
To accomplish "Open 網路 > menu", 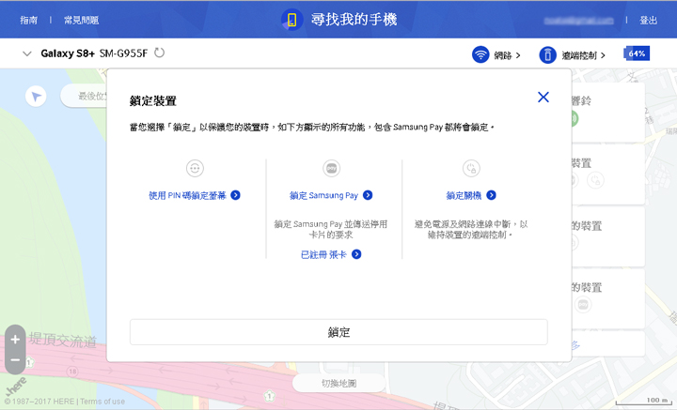I will (x=508, y=55).
